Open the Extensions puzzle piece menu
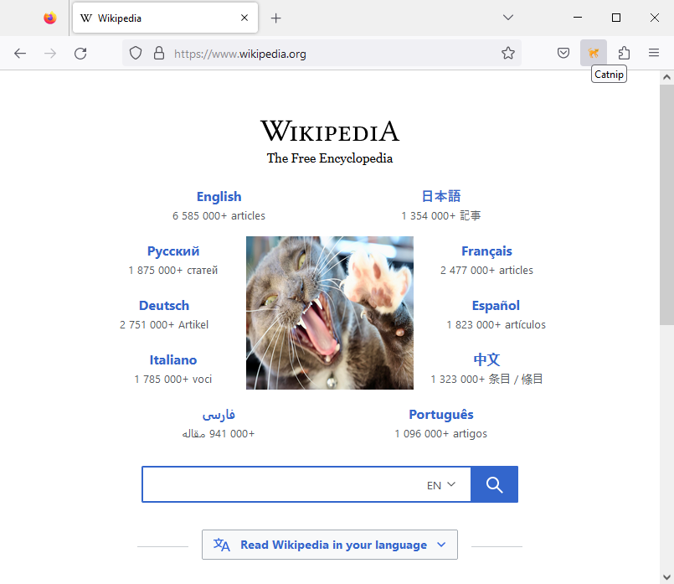The image size is (674, 584). point(624,53)
